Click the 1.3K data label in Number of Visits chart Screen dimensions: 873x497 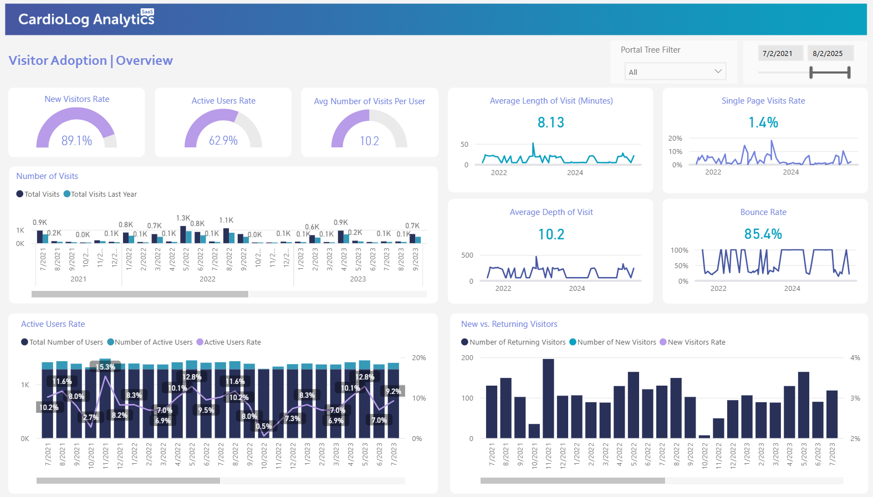183,218
